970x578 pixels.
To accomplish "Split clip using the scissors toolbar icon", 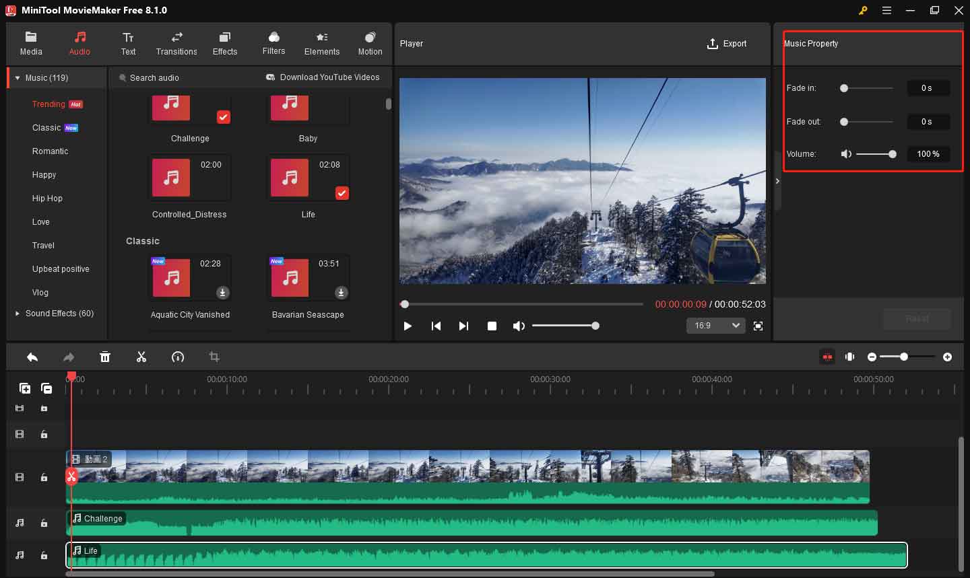I will point(141,357).
